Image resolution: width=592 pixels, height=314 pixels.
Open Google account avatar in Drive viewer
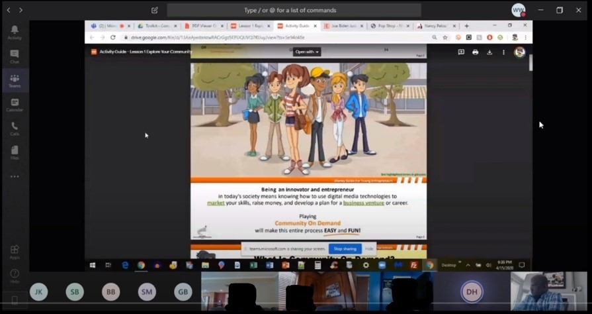tap(519, 52)
